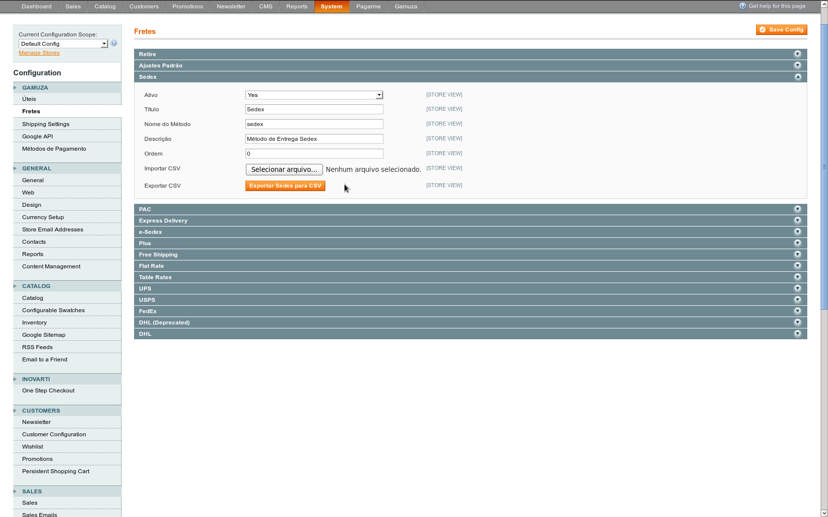Focus the Título input field
Screen dimensions: 828x517
tap(314, 109)
